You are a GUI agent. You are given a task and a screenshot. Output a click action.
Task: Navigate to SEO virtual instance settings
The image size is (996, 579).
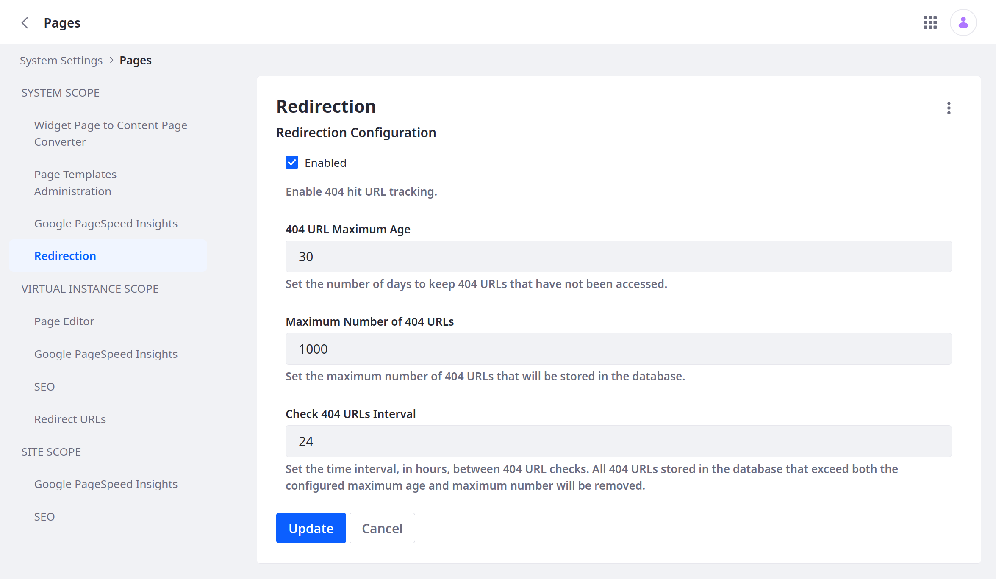point(44,386)
